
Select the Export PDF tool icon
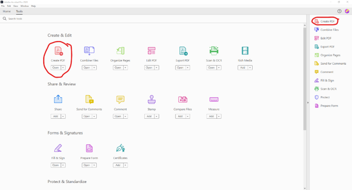(x=183, y=51)
